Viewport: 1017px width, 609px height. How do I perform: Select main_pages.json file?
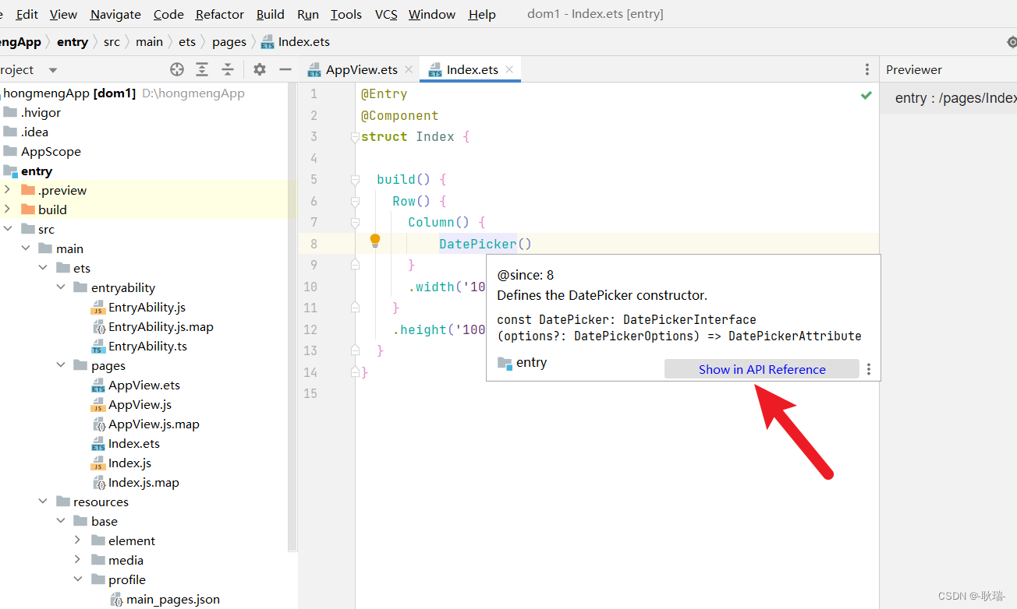[x=173, y=599]
